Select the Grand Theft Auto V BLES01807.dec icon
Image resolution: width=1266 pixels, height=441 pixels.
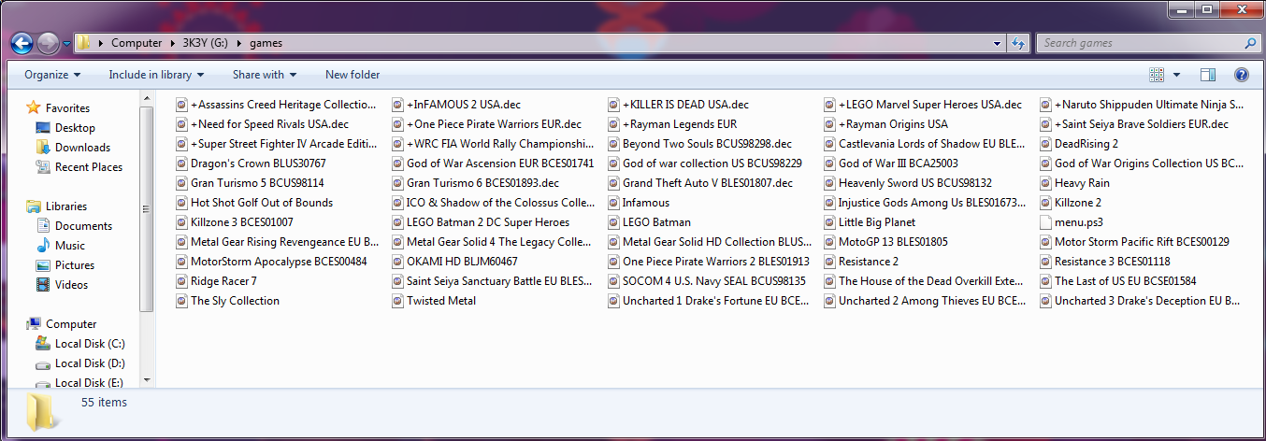[x=613, y=183]
